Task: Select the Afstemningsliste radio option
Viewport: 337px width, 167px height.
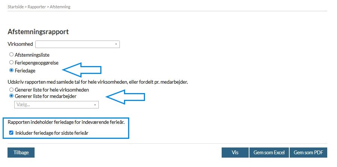Action: point(11,54)
